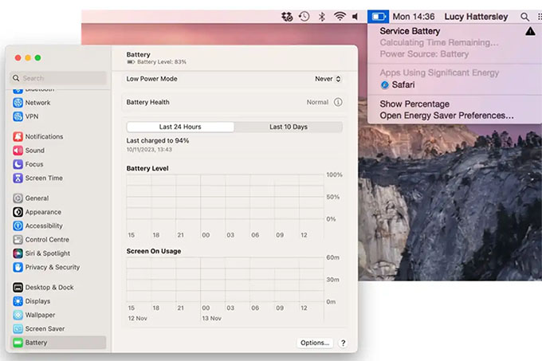542x361 pixels.
Task: Go to Privacy & Security settings
Action: (52, 267)
